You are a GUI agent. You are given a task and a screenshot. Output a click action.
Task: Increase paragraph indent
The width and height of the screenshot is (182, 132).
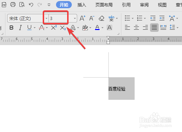pyautogui.click(x=162, y=18)
